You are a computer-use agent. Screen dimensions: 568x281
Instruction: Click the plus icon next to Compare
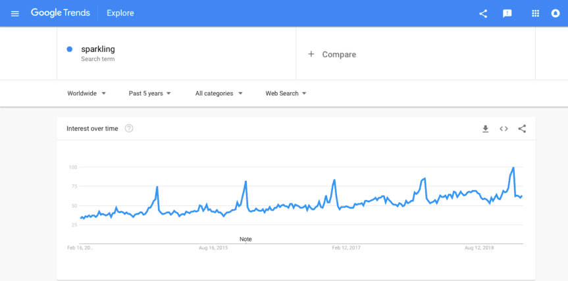[x=311, y=55]
